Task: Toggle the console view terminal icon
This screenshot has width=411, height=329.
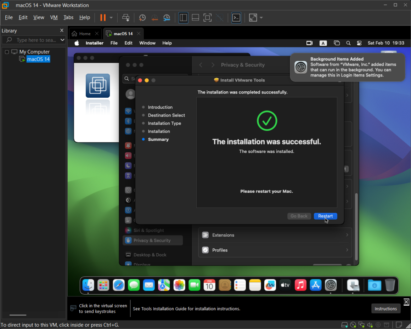Action: [x=236, y=18]
